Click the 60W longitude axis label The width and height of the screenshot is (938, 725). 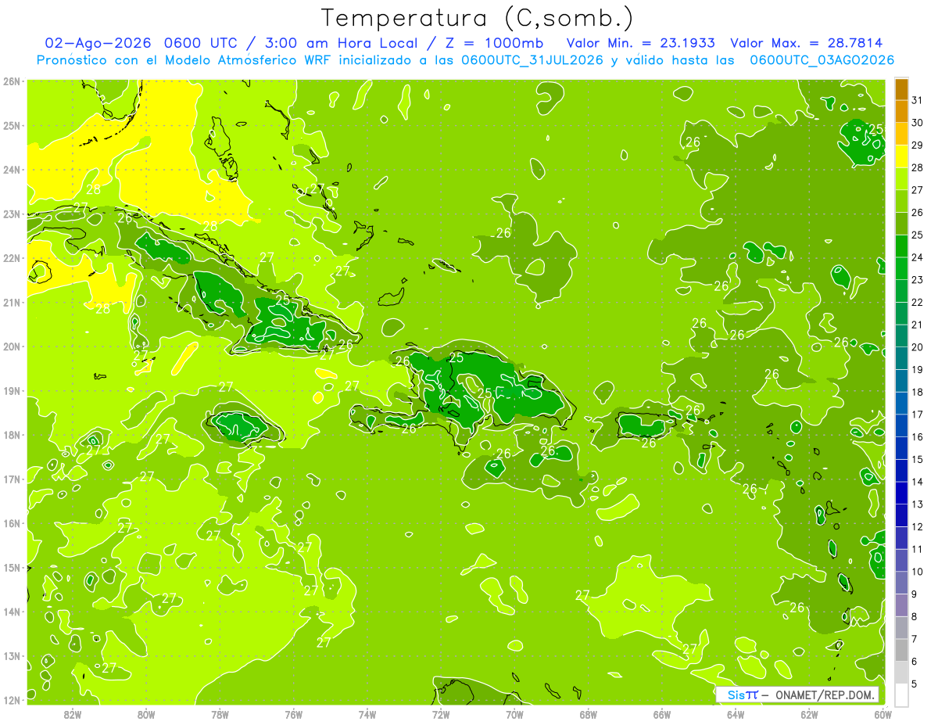pyautogui.click(x=883, y=714)
